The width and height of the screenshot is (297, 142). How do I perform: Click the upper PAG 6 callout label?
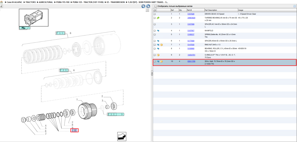pyautogui.click(x=61, y=33)
